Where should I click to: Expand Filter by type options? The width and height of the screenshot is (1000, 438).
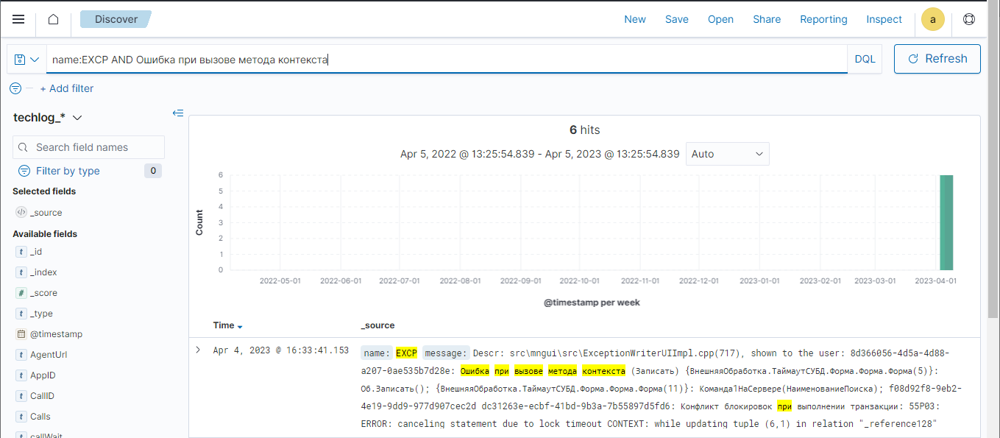click(68, 171)
